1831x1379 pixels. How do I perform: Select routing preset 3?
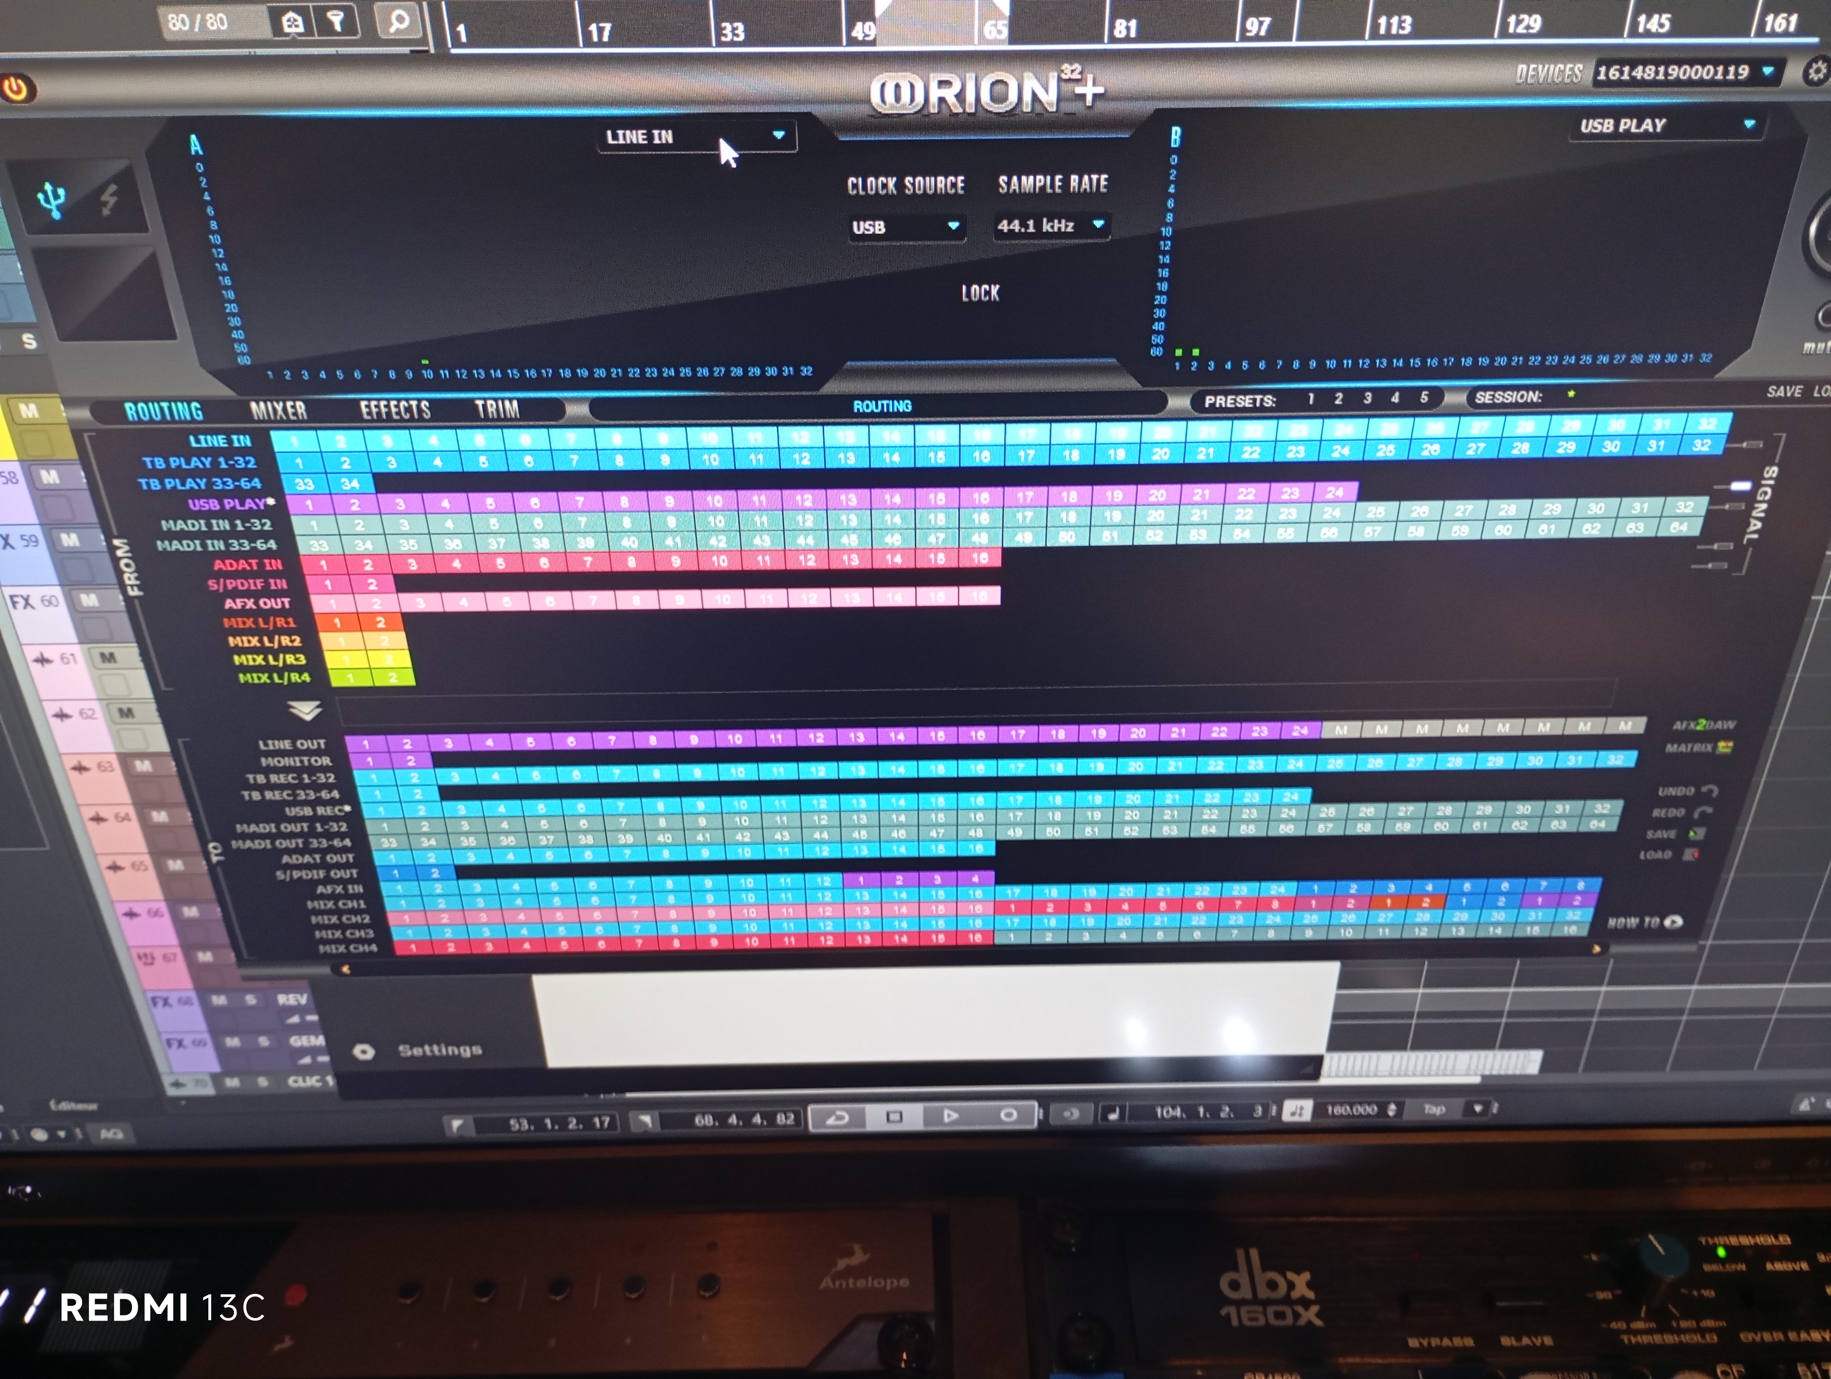pyautogui.click(x=1367, y=398)
